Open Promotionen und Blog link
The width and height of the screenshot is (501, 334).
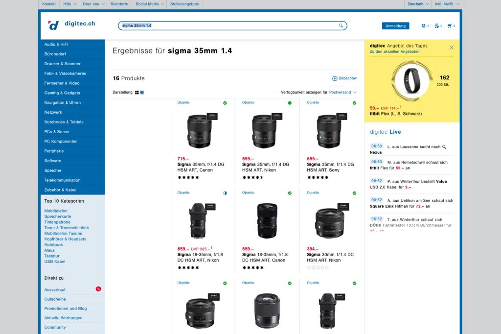[x=66, y=309]
